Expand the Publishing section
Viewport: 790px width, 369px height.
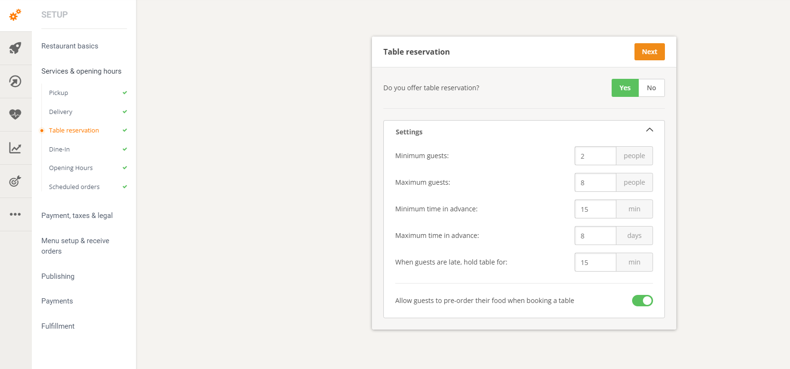[58, 276]
